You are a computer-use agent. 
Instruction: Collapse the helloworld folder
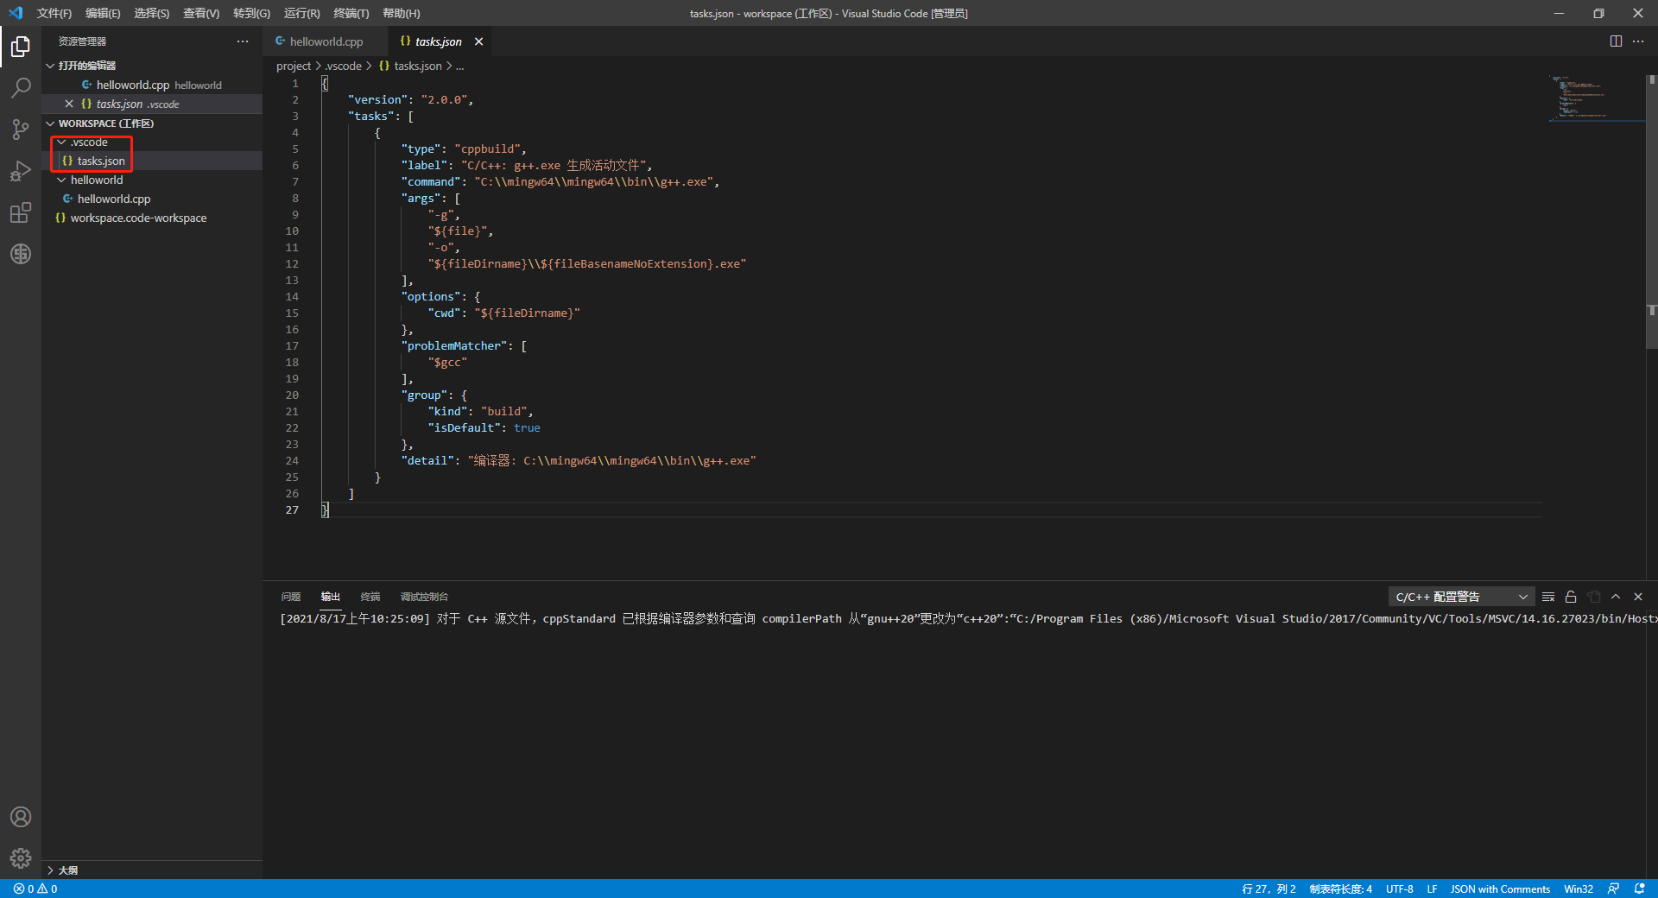point(61,180)
